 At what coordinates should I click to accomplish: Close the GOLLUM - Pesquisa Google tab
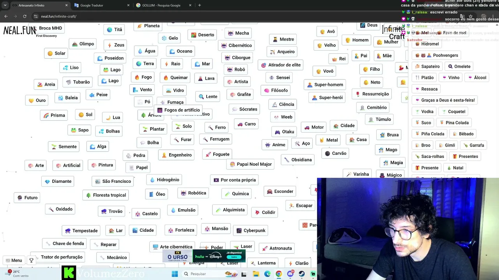190,5
